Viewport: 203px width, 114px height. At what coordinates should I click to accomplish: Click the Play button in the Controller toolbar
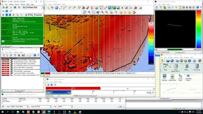[3, 15]
